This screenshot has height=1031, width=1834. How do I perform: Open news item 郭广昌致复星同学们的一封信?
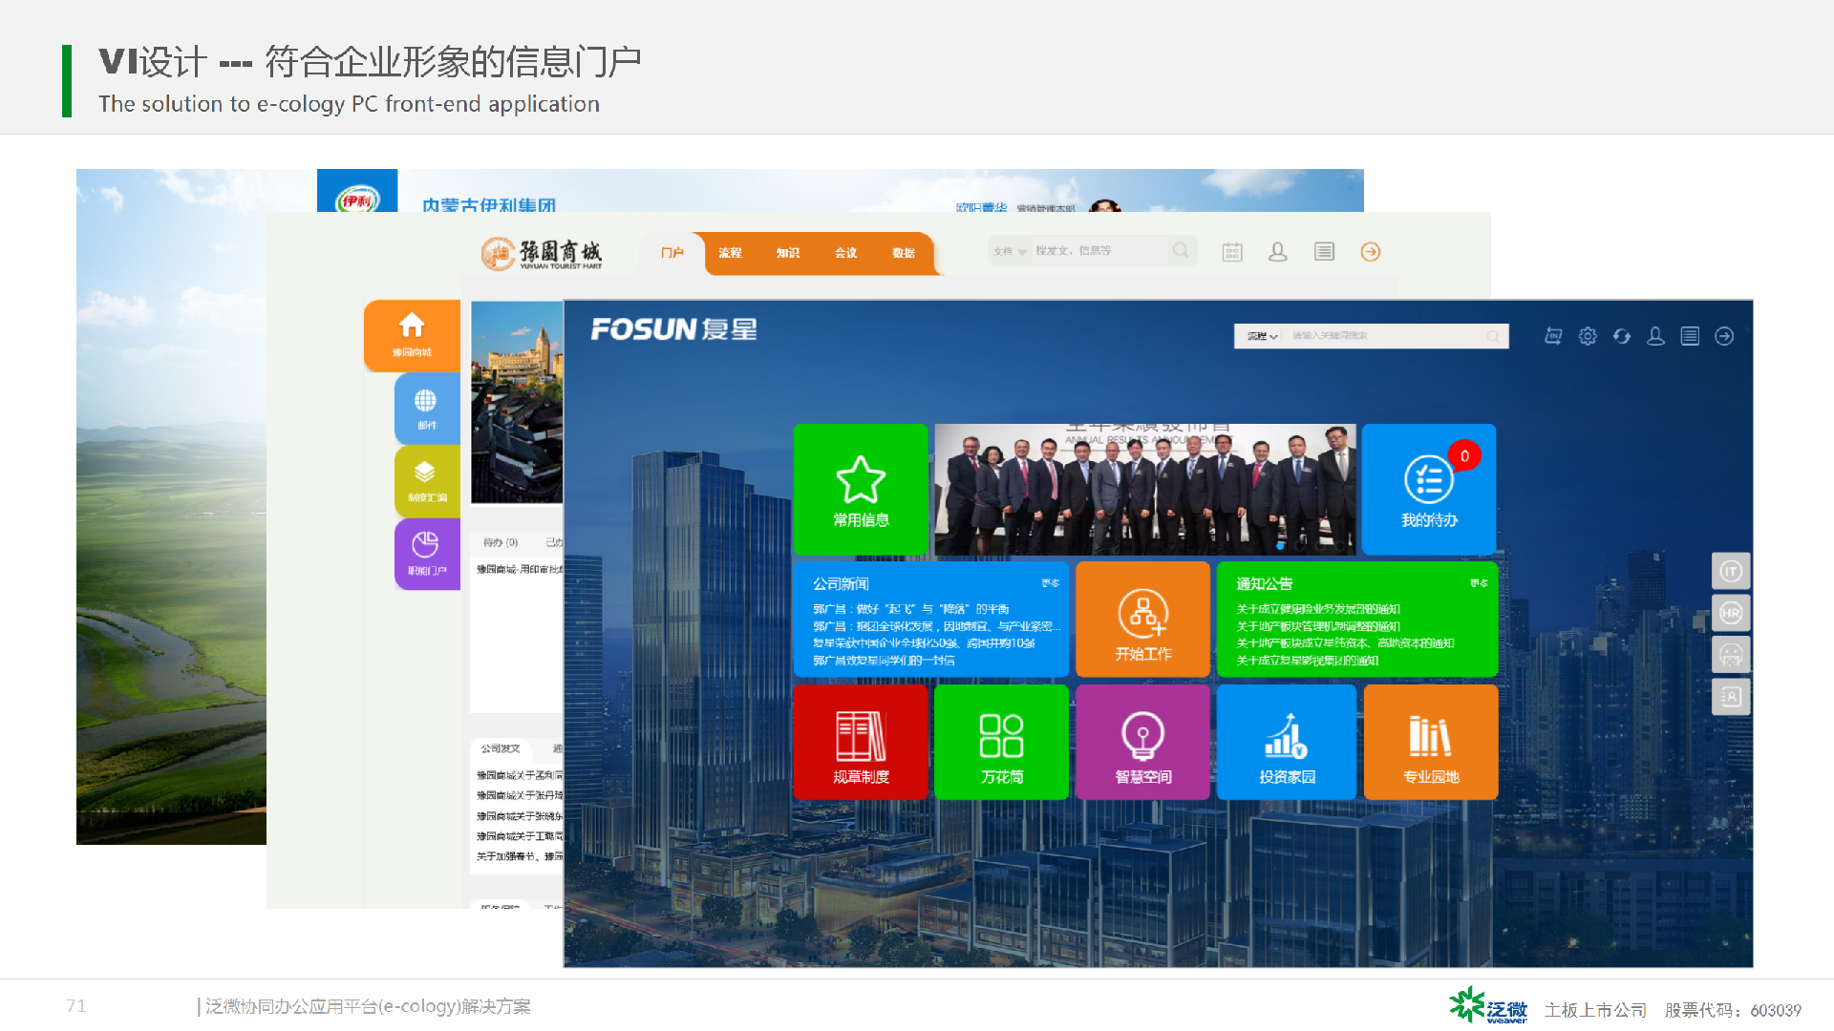coord(884,661)
